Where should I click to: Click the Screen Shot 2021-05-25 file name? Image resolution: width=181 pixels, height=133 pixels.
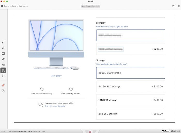(25, 131)
